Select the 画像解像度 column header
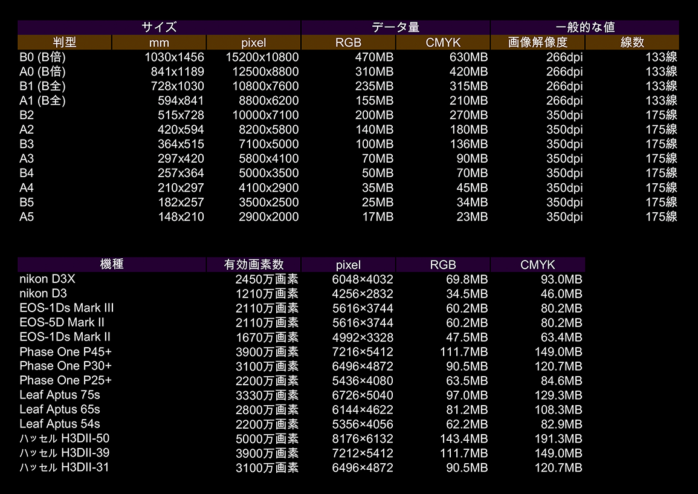This screenshot has width=698, height=494. [538, 42]
